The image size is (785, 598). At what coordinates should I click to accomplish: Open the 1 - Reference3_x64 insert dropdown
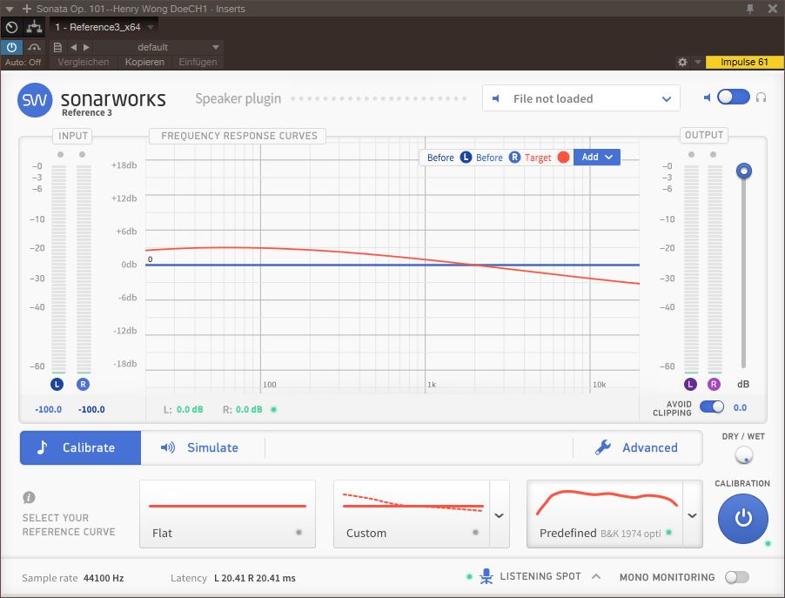(104, 27)
